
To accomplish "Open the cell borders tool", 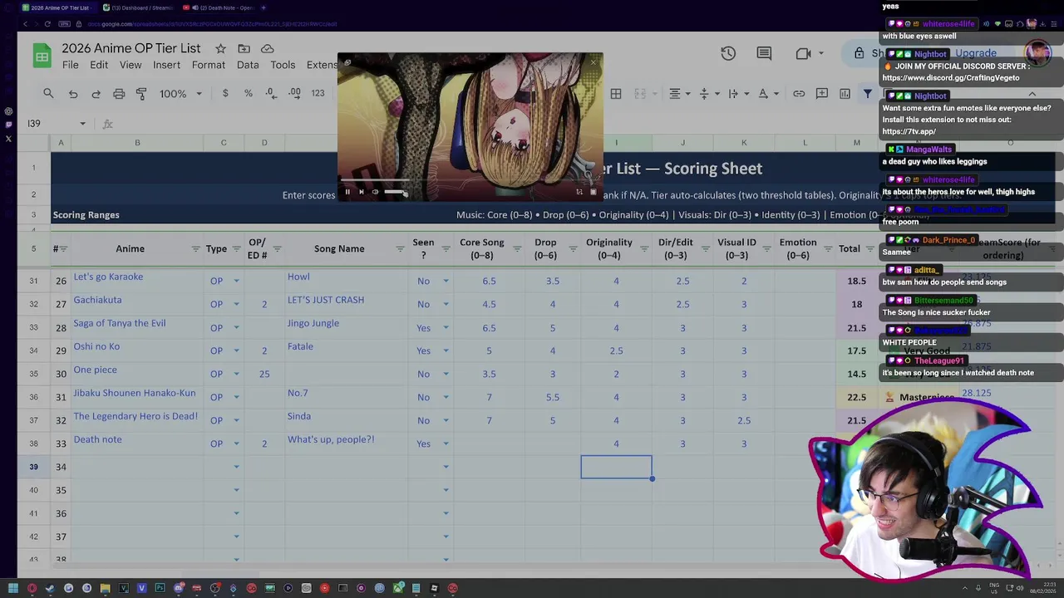I will pyautogui.click(x=616, y=94).
